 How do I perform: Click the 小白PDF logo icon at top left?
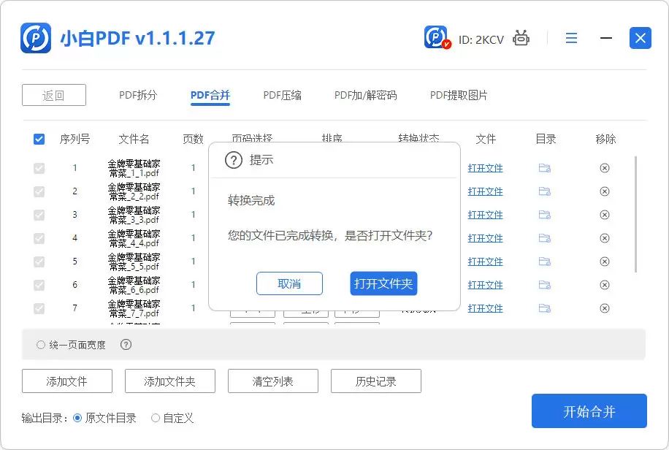[x=37, y=38]
